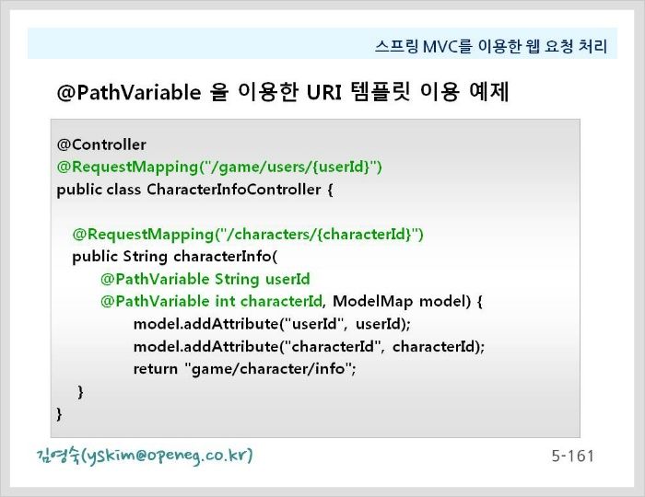Click 'ModelMap model) {' text

407,302
